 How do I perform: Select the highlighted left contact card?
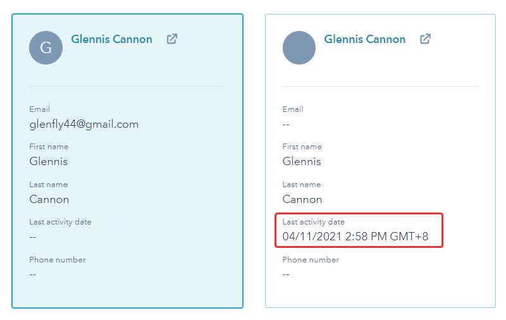128,161
